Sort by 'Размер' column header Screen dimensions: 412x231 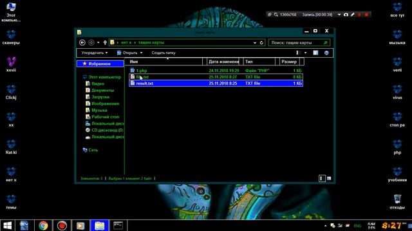[289, 62]
